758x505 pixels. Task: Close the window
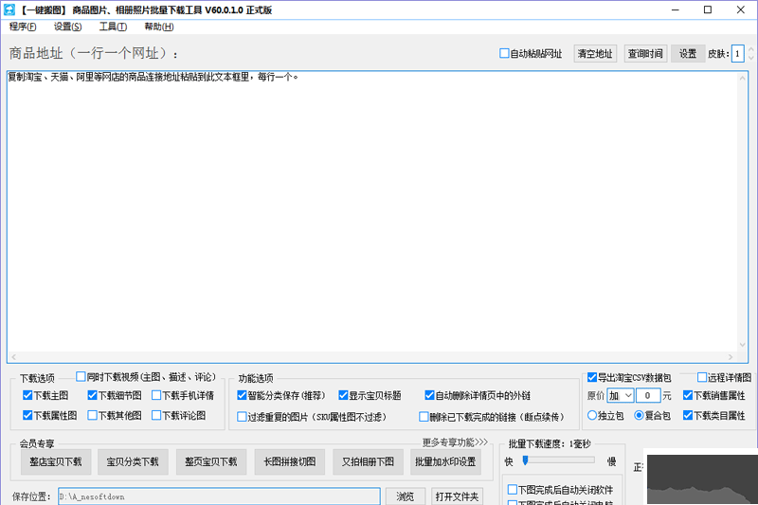coord(741,9)
